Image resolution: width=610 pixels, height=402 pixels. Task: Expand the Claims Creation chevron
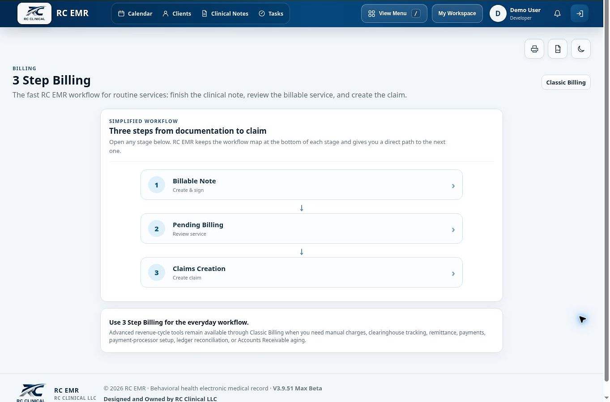[453, 273]
